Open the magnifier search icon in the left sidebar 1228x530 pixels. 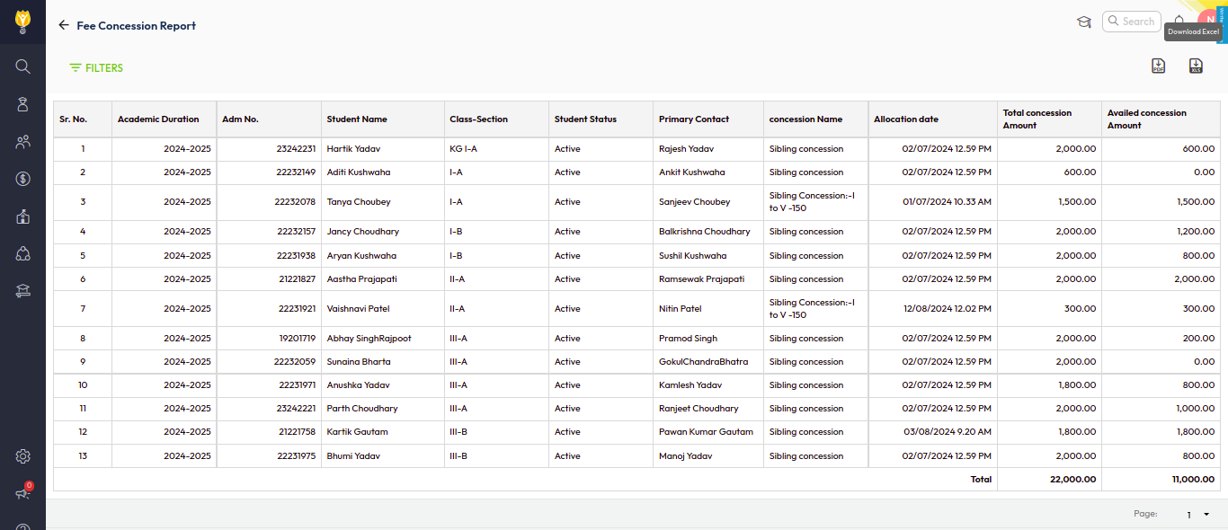(x=23, y=66)
